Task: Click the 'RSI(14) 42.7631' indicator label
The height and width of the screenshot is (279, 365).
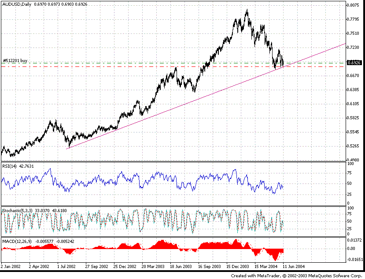Action: pyautogui.click(x=18, y=166)
